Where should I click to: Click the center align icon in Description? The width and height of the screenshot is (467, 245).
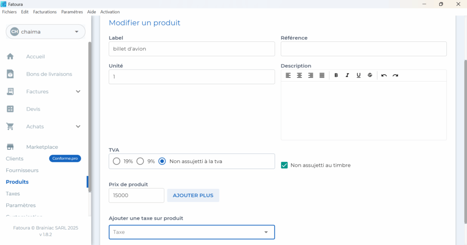click(x=299, y=76)
